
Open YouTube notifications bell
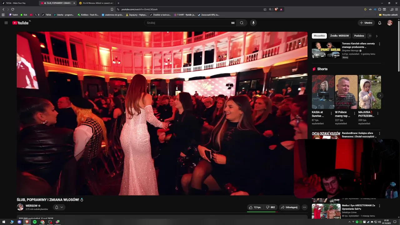tap(380, 23)
